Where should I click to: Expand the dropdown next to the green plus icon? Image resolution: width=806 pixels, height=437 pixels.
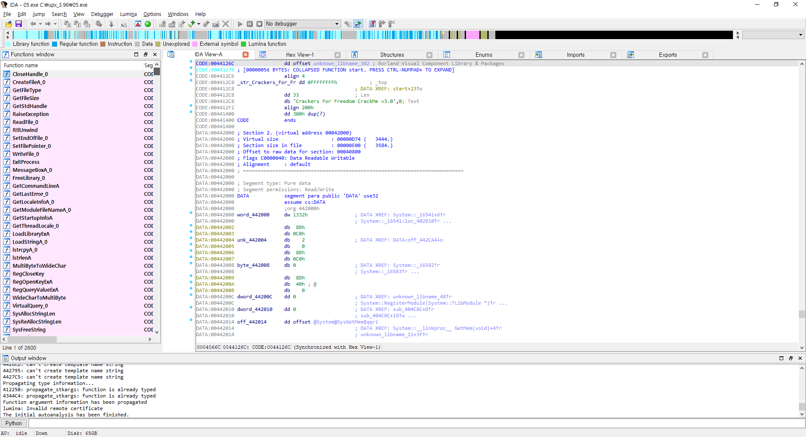[x=199, y=24]
